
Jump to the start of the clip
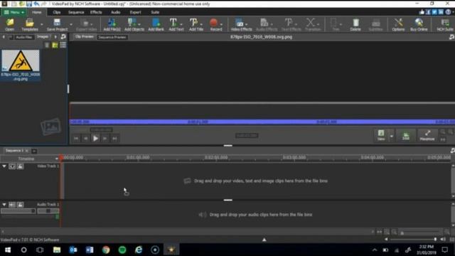pyautogui.click(x=76, y=139)
